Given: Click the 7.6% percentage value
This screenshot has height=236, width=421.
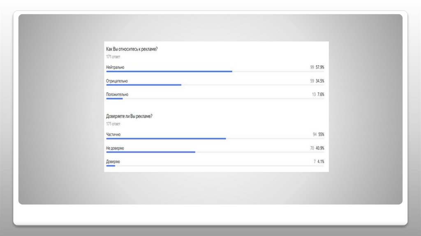Looking at the screenshot, I should click(321, 95).
